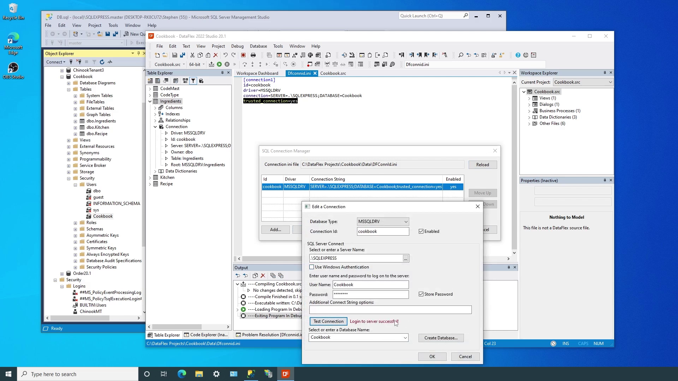Click the Find magnifier icon in DataFlex toolbar
678x381 pixels.
(460, 55)
